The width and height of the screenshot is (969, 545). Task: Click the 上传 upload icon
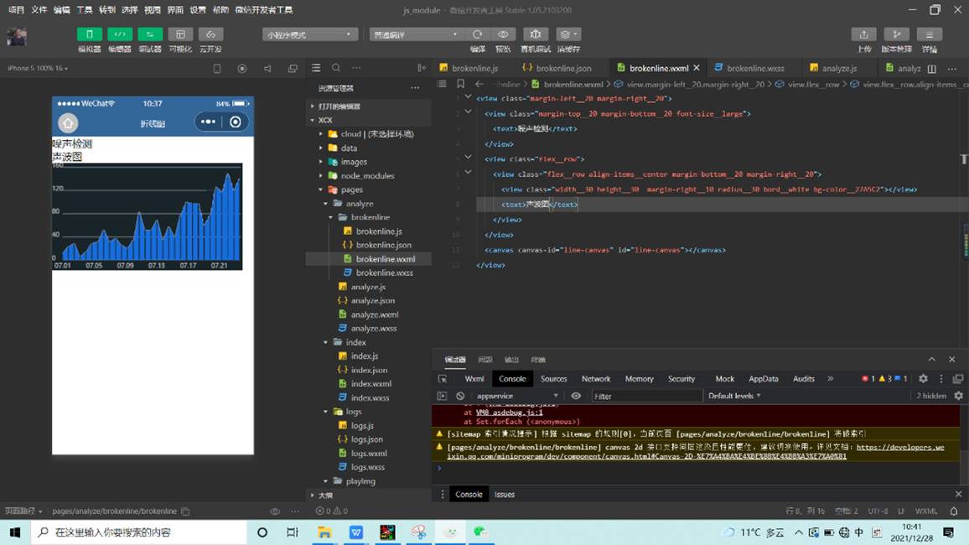[x=864, y=34]
